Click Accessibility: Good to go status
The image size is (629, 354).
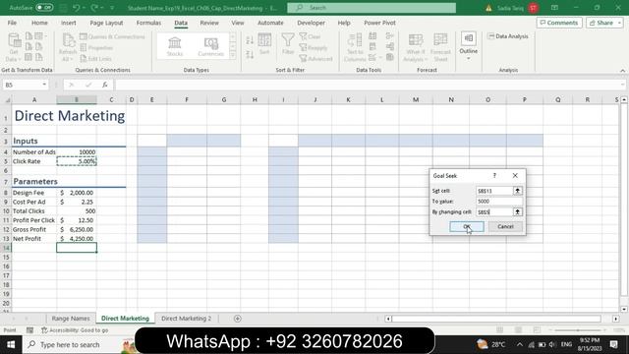point(75,330)
